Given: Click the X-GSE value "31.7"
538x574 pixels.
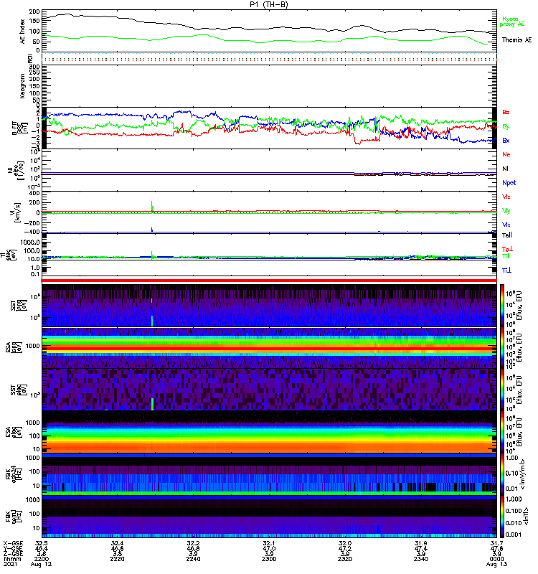Looking at the screenshot, I should click(x=496, y=543).
